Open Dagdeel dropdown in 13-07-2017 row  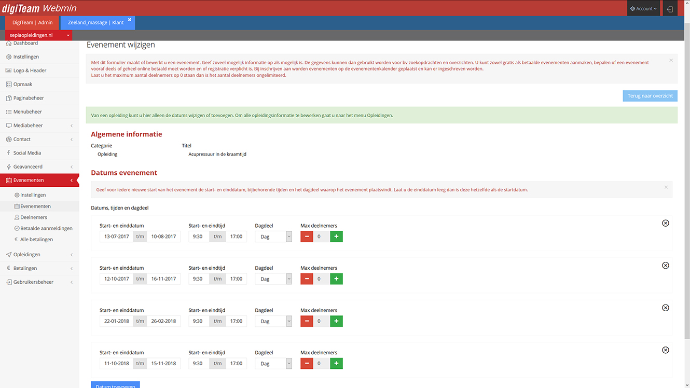click(x=273, y=237)
